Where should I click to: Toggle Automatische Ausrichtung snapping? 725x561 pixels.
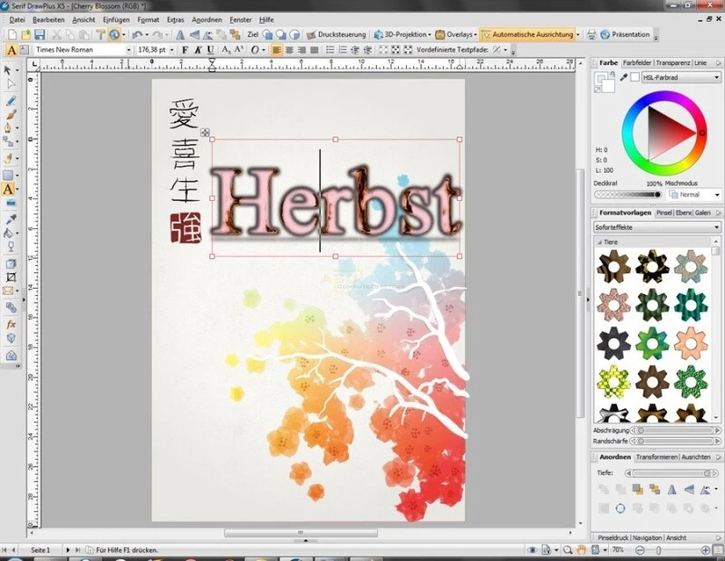click(532, 34)
